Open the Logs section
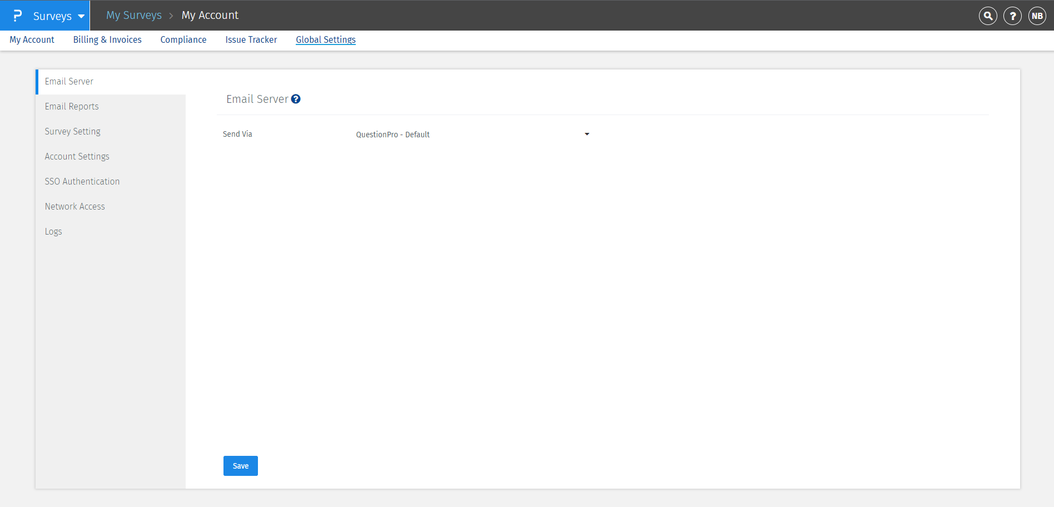Screen dimensions: 1054x507 [x=53, y=231]
